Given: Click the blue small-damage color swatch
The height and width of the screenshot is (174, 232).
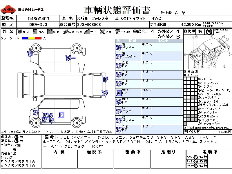Looking at the screenshot, I should pyautogui.click(x=25, y=38).
